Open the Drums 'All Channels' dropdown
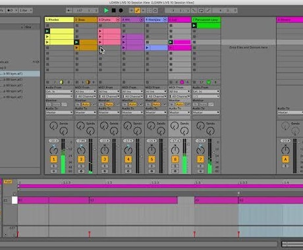 tap(109, 96)
